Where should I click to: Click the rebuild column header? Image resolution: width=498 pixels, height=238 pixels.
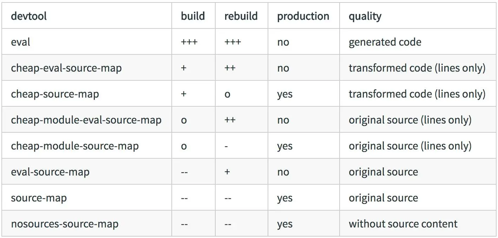coord(241,16)
